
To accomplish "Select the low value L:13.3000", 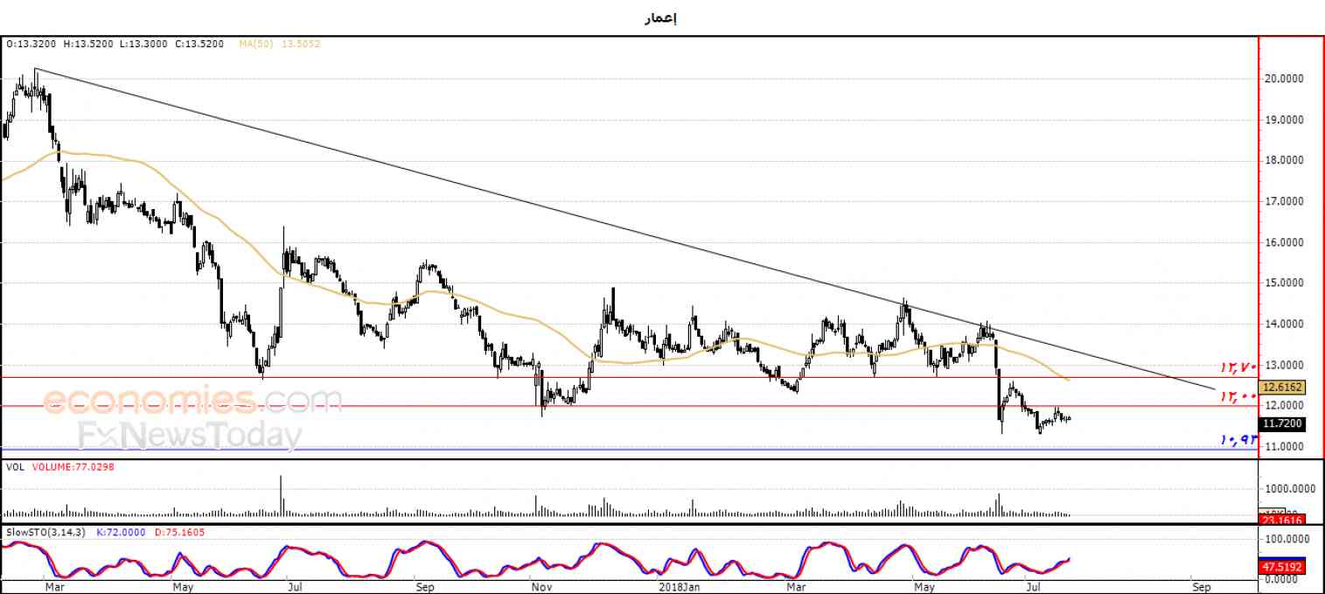I will [143, 43].
